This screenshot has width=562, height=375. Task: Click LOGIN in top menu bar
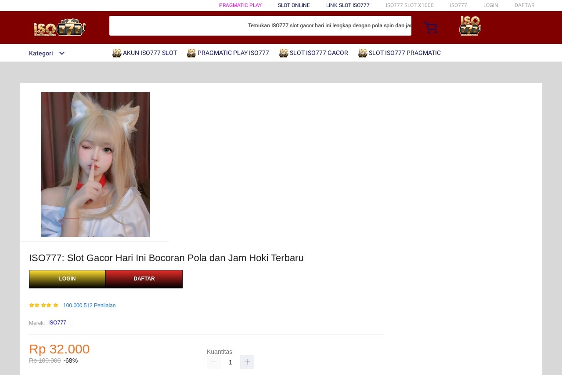(491, 5)
